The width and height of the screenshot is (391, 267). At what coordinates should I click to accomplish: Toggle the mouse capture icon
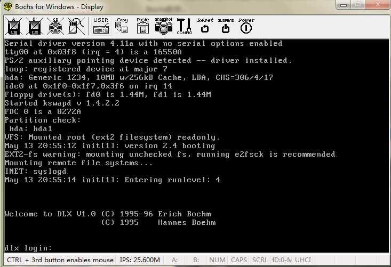tap(76, 26)
